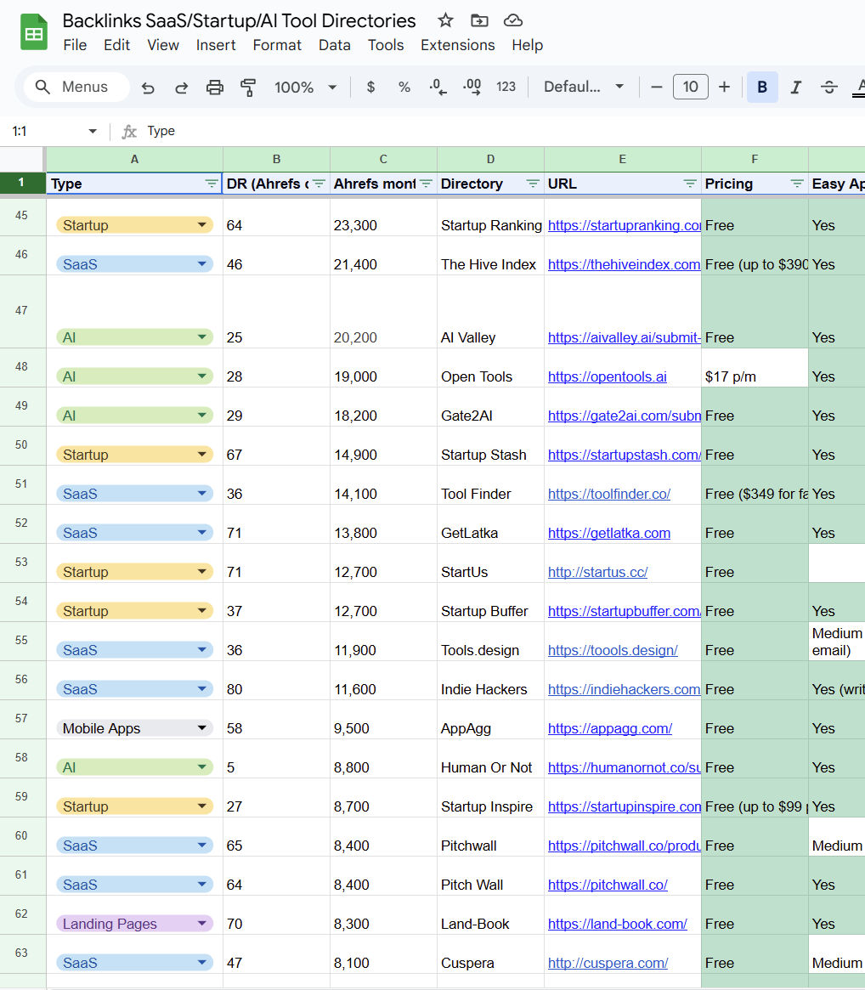Viewport: 865px width, 990px height.
Task: Open the 123 number format menu
Action: [506, 88]
